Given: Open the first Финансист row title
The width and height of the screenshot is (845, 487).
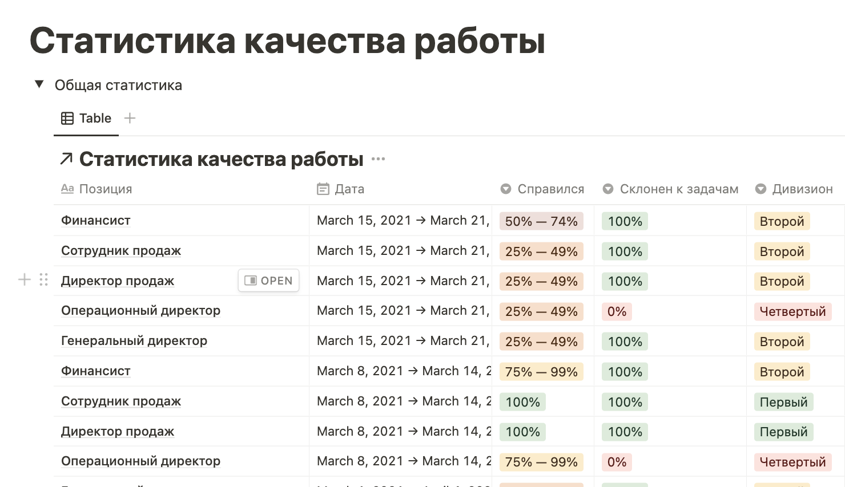Looking at the screenshot, I should tap(96, 221).
